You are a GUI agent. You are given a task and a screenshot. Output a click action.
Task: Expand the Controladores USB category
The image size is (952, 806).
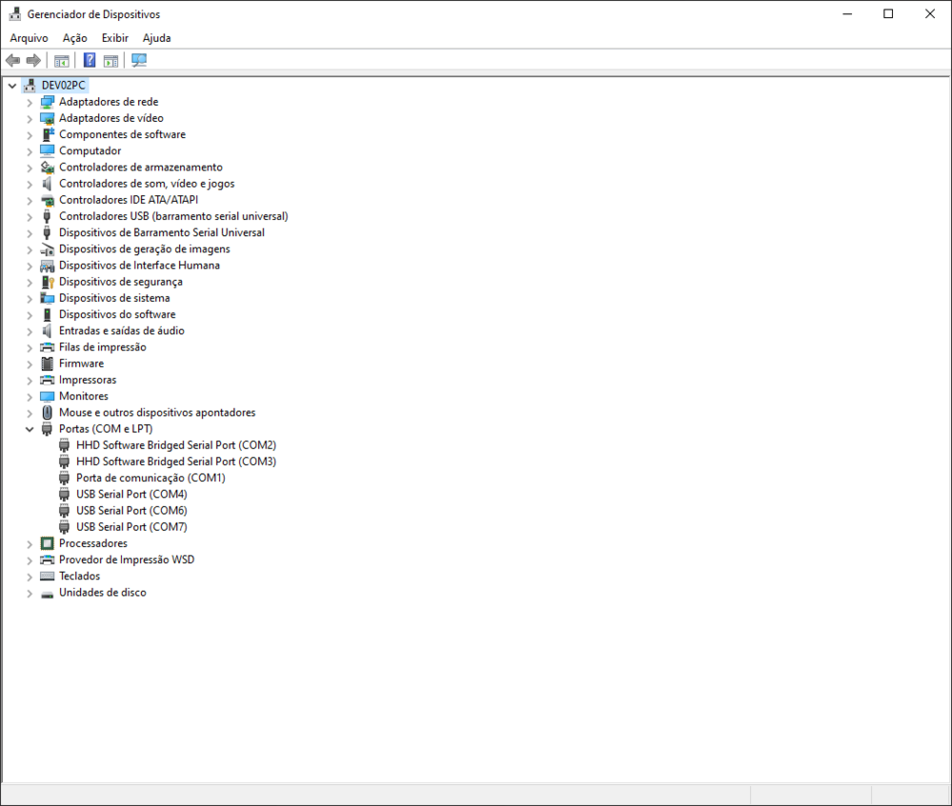29,216
